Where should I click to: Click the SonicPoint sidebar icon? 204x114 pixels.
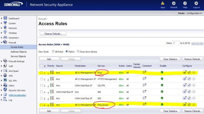[x=5, y=37]
